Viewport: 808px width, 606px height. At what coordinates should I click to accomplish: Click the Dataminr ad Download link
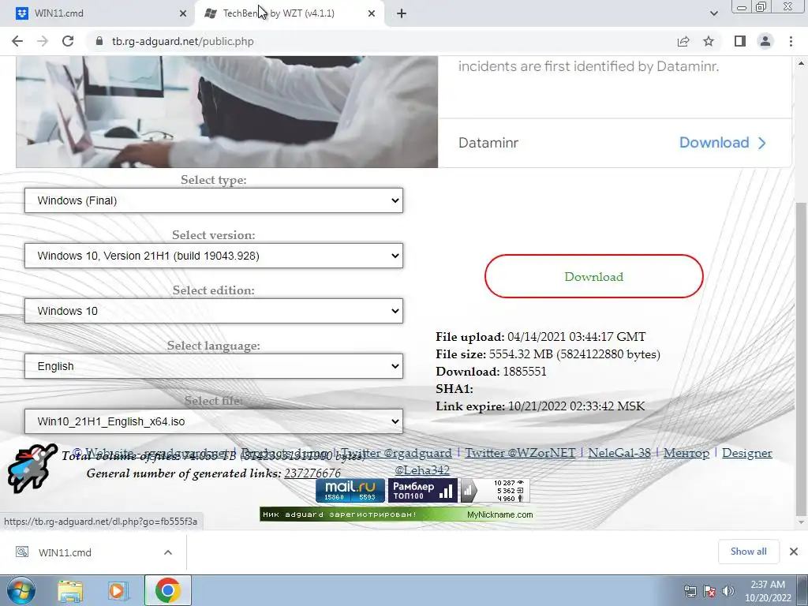[723, 143]
